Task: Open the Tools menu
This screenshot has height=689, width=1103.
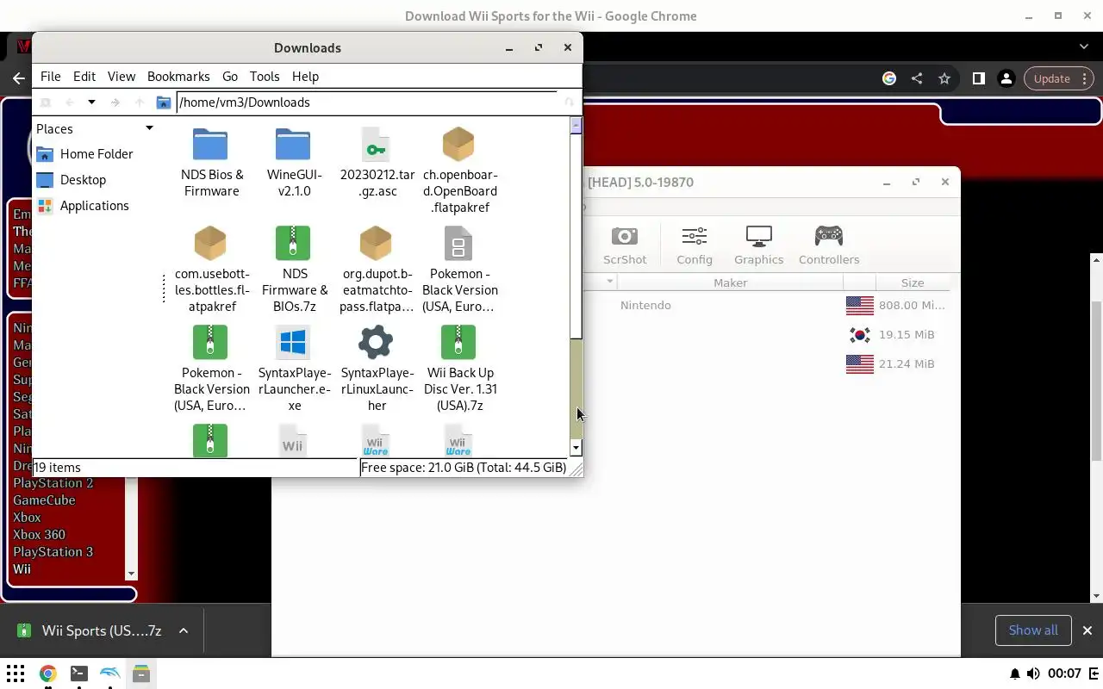Action: [265, 76]
